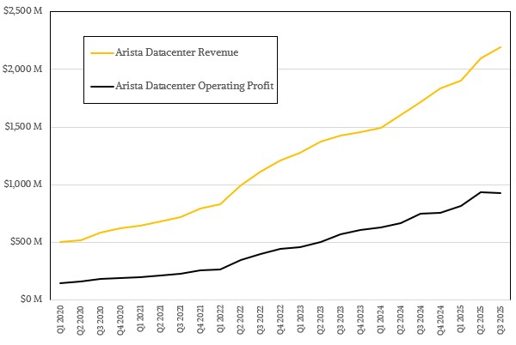Select the Q3 2025 x-axis label
516x345 pixels.
pyautogui.click(x=500, y=322)
